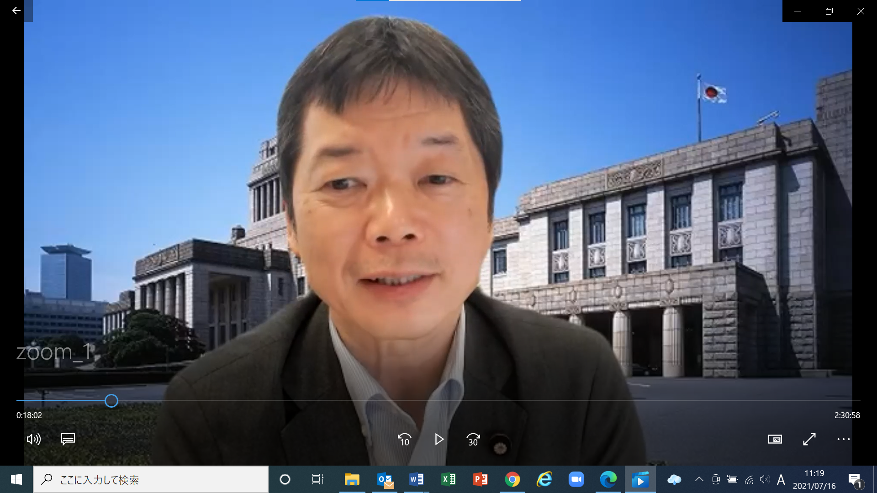
Task: Close the video player window
Action: (x=861, y=11)
